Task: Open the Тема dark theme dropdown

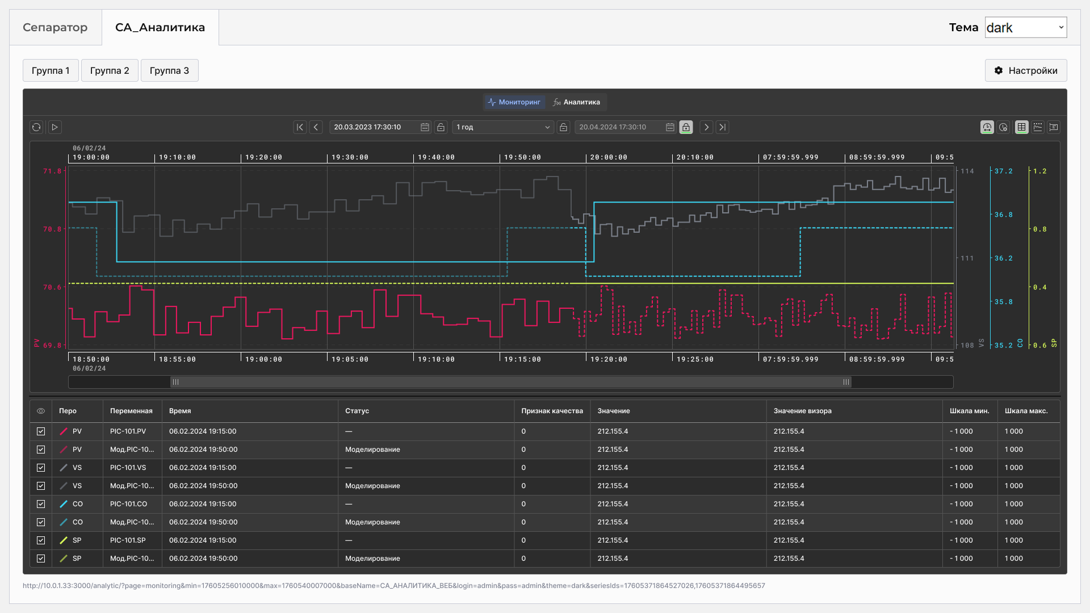Action: [x=1025, y=27]
